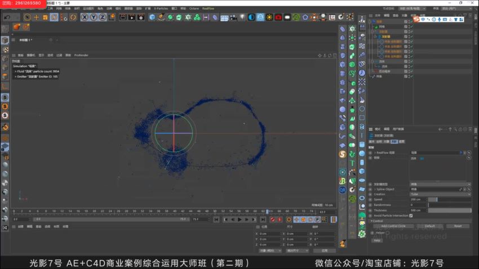Screen dimensions: 479x269
Task: Click the T text icon in the right palette
Action: coord(352,163)
